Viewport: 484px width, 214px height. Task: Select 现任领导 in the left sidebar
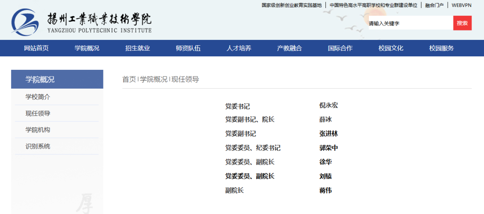(x=38, y=113)
